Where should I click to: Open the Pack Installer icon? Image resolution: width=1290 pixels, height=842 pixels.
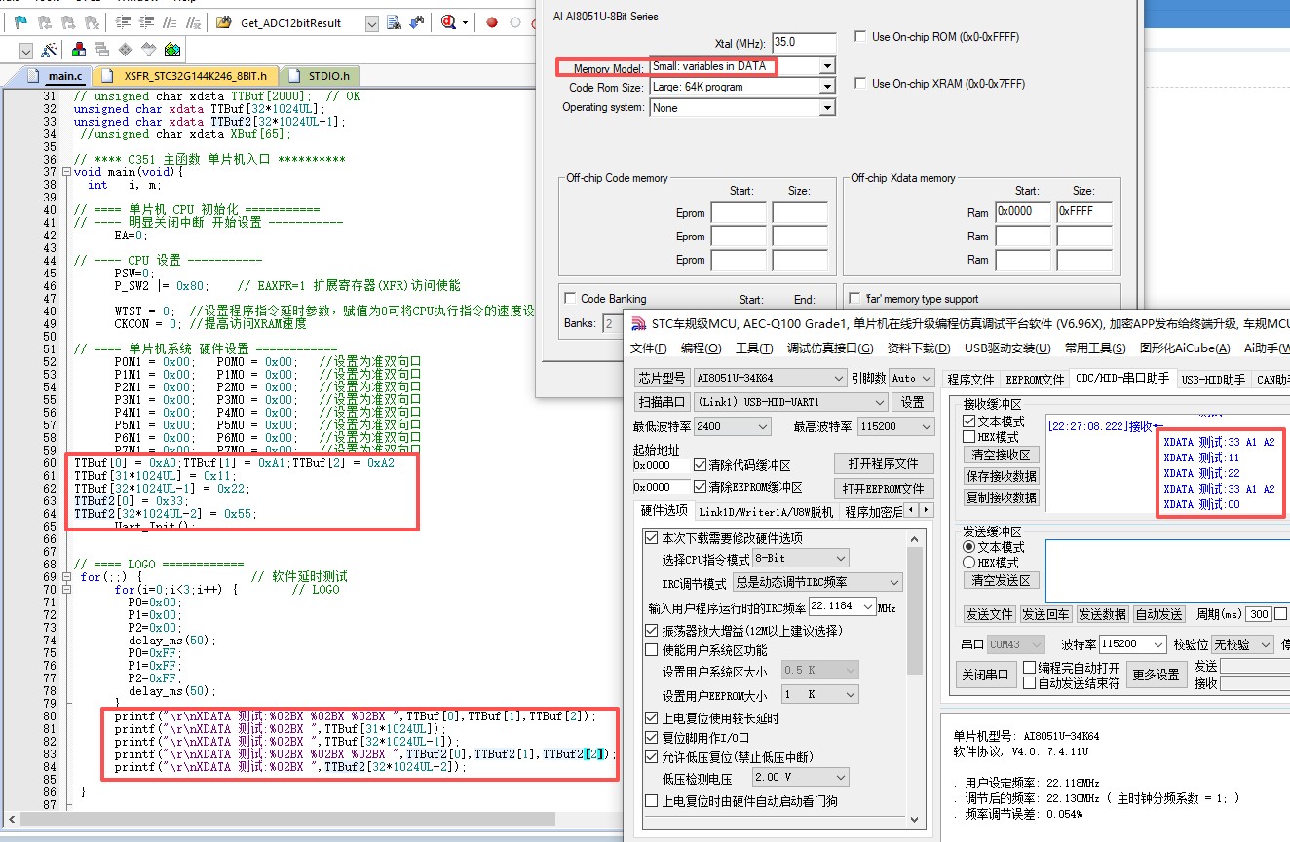172,50
